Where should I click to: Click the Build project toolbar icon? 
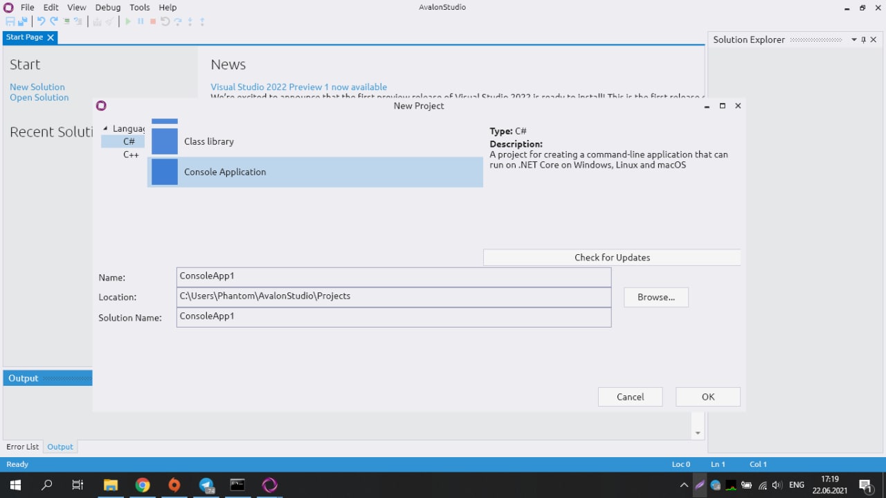point(97,21)
